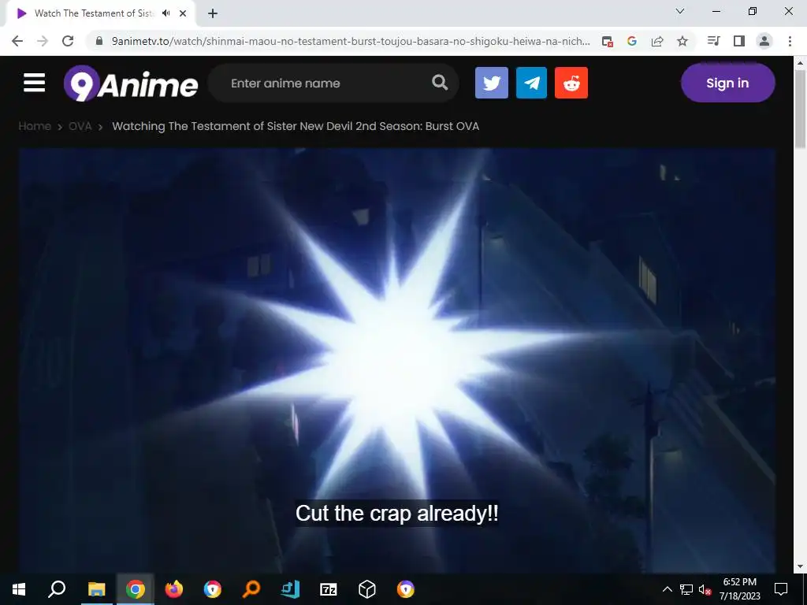This screenshot has height=605, width=807.
Task: Open File Explorer from the taskbar
Action: (96, 589)
